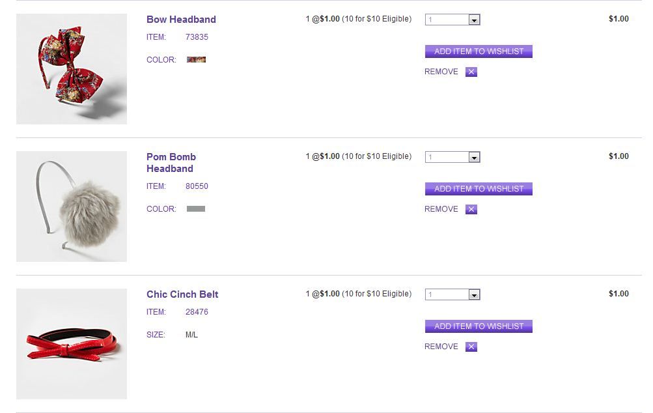
Task: Click the X icon beside Pom Bomb Headband
Action: pos(471,209)
